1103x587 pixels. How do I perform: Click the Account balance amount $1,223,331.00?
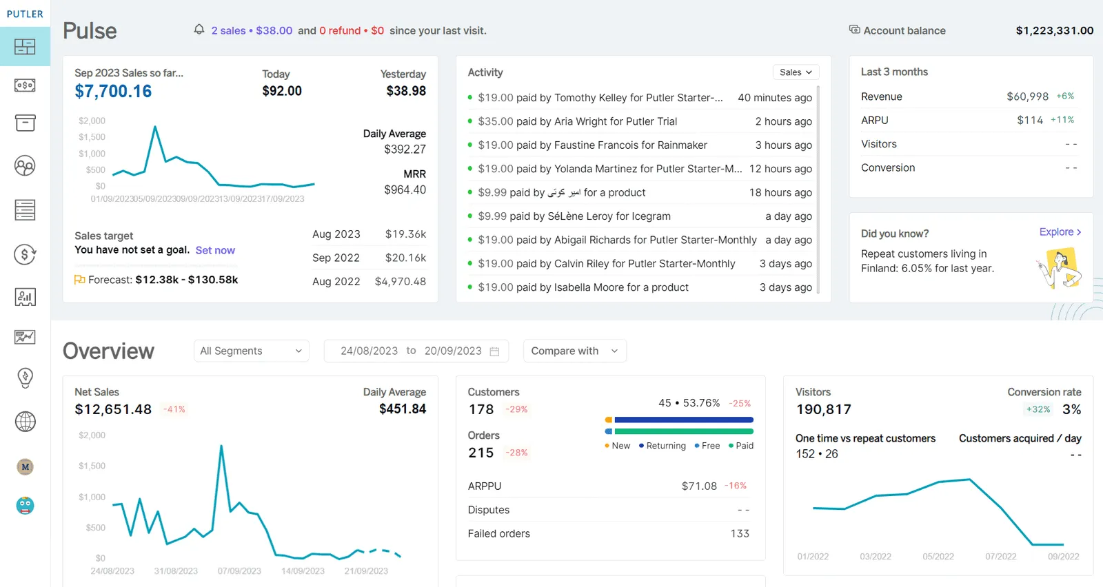tap(1055, 30)
